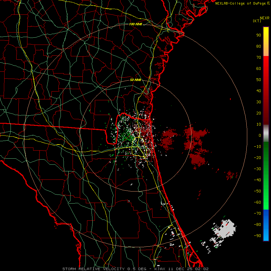Screen dimensions: 271x271
Task: Click the 30 value on velocity scale
Action: [x=259, y=102]
